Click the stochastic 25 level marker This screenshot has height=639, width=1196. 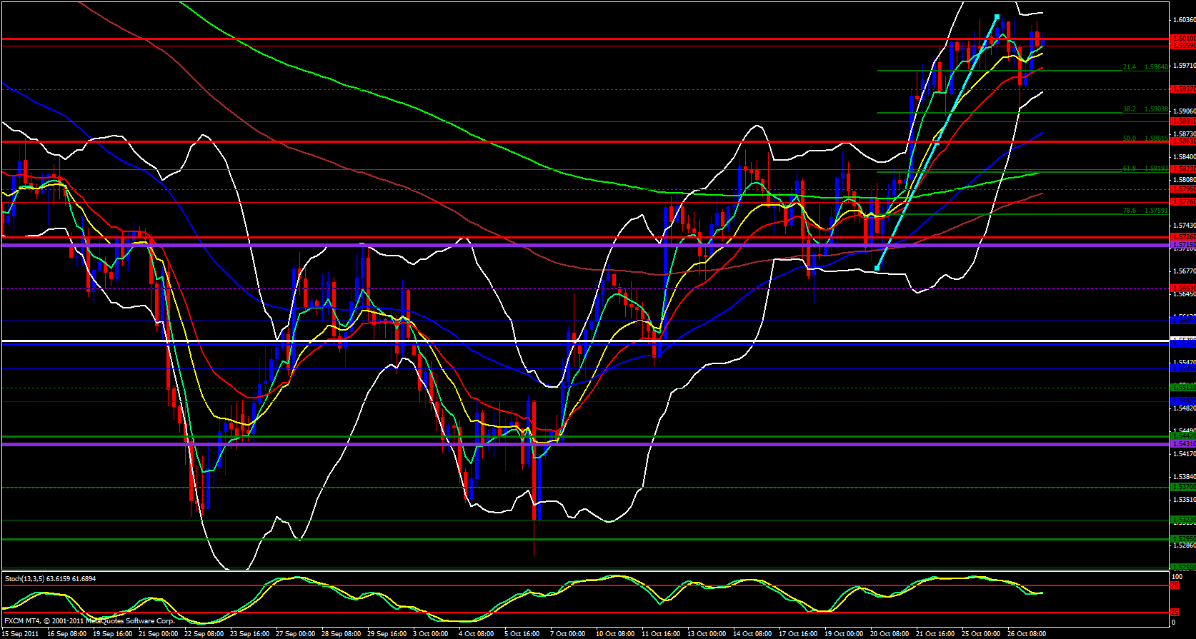tap(1174, 613)
